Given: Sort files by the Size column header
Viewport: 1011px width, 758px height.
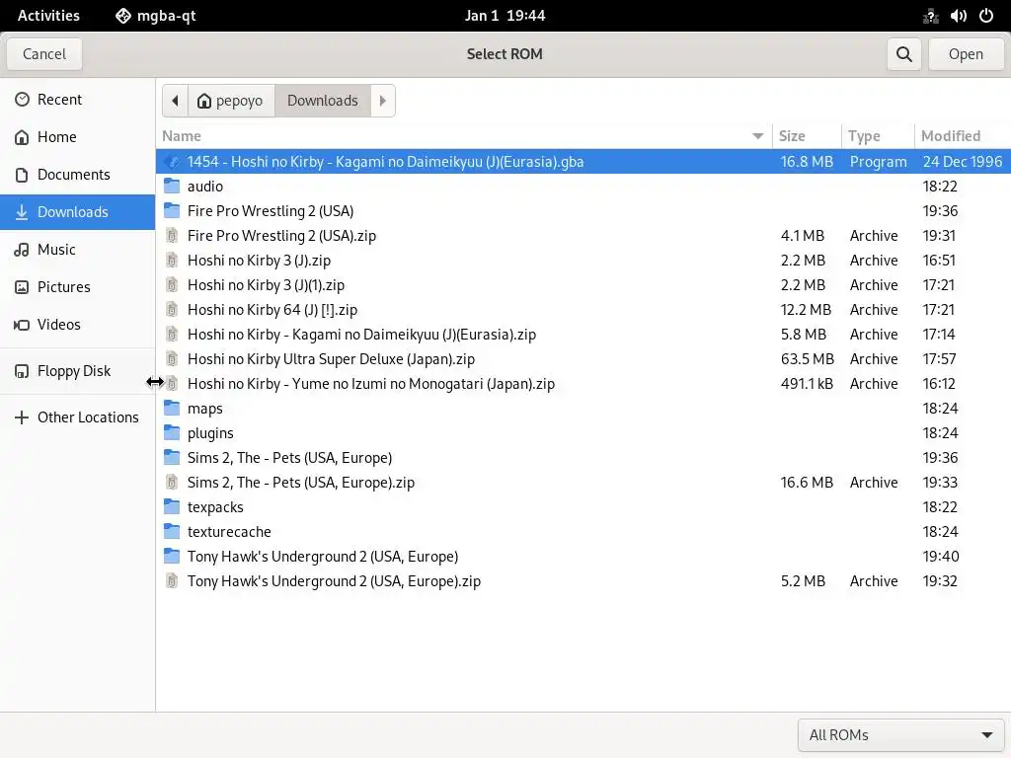Looking at the screenshot, I should coord(807,136).
